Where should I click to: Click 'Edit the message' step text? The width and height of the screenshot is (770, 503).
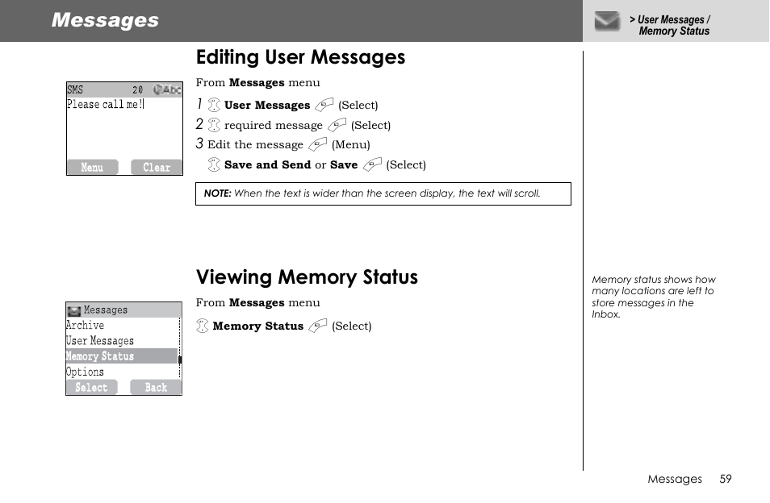(255, 144)
